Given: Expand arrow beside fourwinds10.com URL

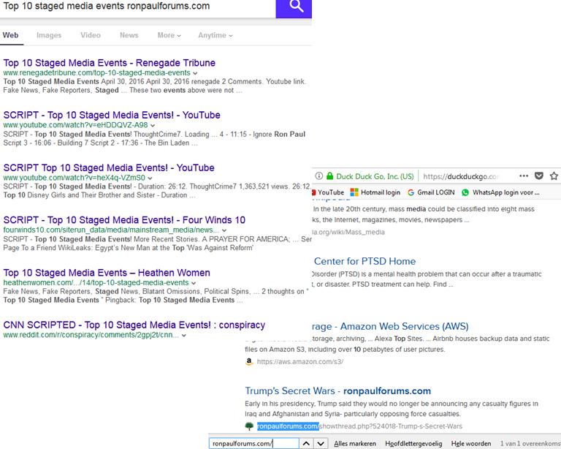Looking at the screenshot, I should 224,230.
